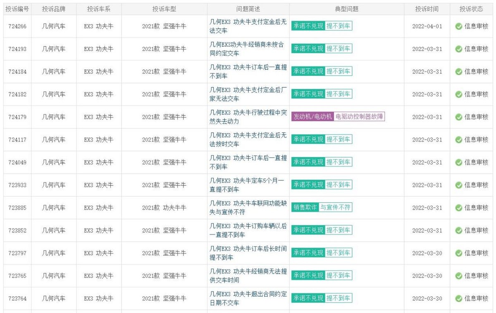Image resolution: width=496 pixels, height=313 pixels.
Task: Click '几何汽车' brand in row 724193
Action: (x=54, y=49)
